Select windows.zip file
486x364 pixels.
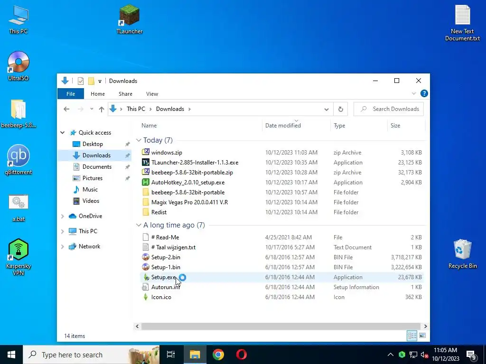[x=167, y=153]
